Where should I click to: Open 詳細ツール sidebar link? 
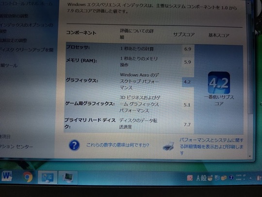(x=9, y=66)
